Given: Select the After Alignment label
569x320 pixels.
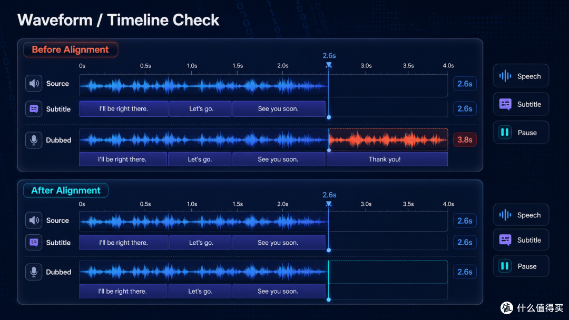Looking at the screenshot, I should [66, 190].
